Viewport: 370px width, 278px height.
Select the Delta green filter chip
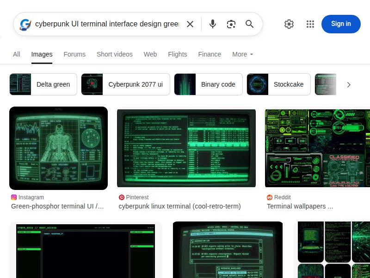tap(43, 84)
